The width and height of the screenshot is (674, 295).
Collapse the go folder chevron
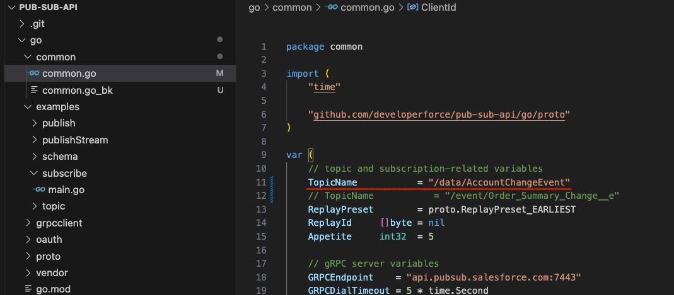pyautogui.click(x=22, y=40)
